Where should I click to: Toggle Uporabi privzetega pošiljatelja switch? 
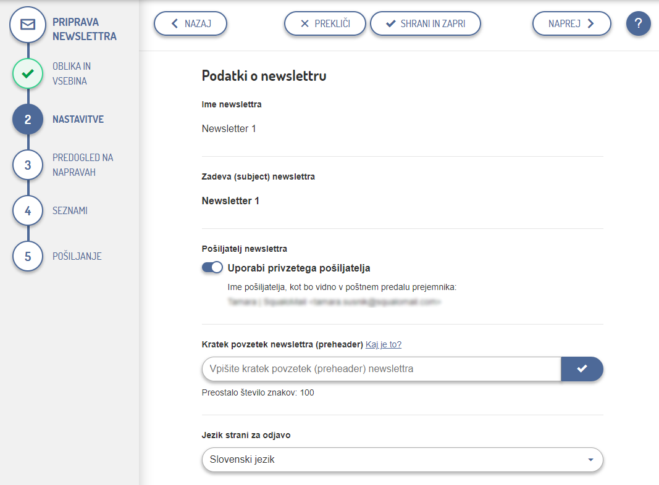(x=212, y=268)
